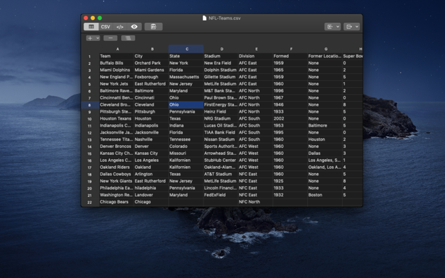Click the 'FedExField' cell

click(221, 195)
